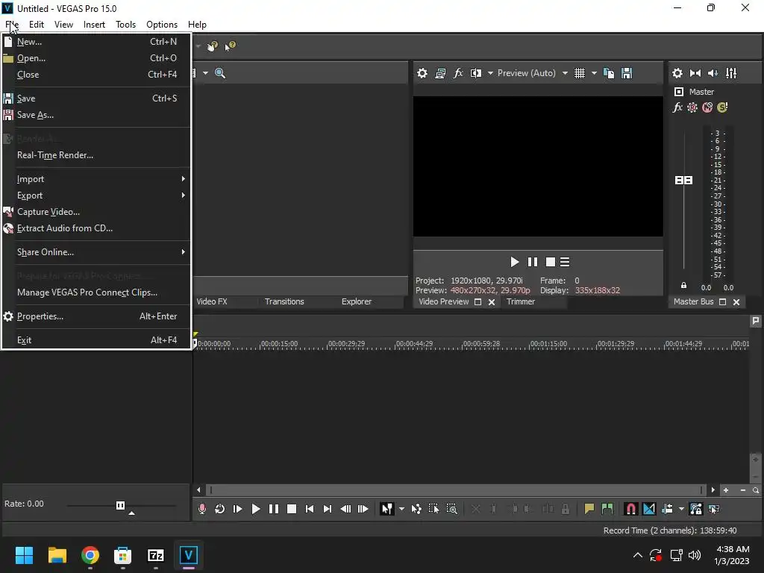Screen dimensions: 764x573
Task: Click Auto Ripple icon on timeline toolbar
Action: tap(667, 509)
